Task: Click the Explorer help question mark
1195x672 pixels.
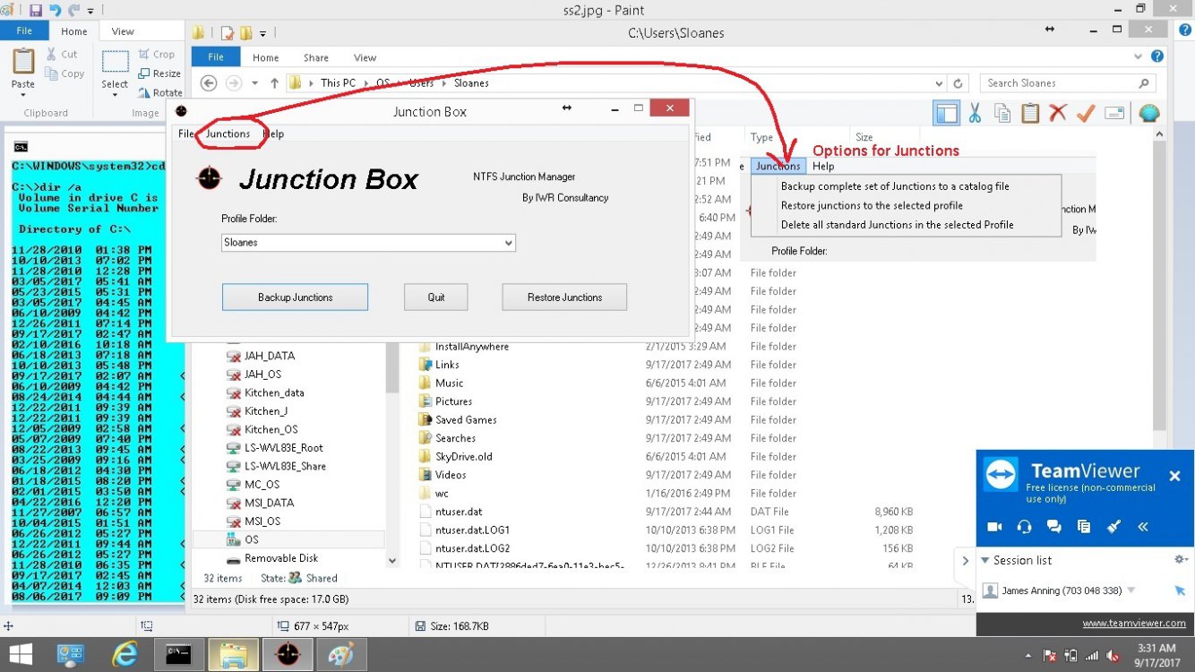Action: 1157,56
